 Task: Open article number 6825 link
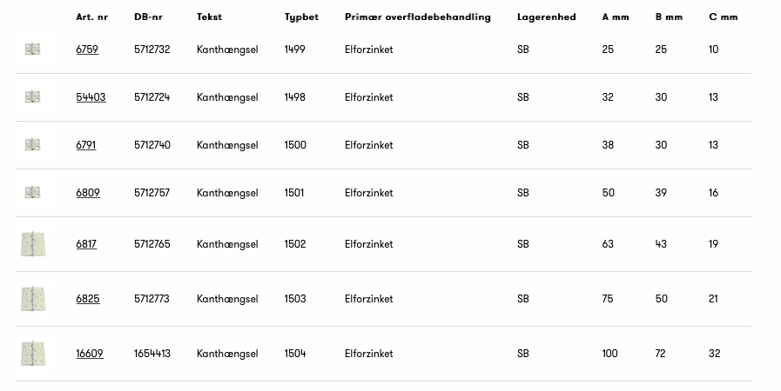point(88,299)
